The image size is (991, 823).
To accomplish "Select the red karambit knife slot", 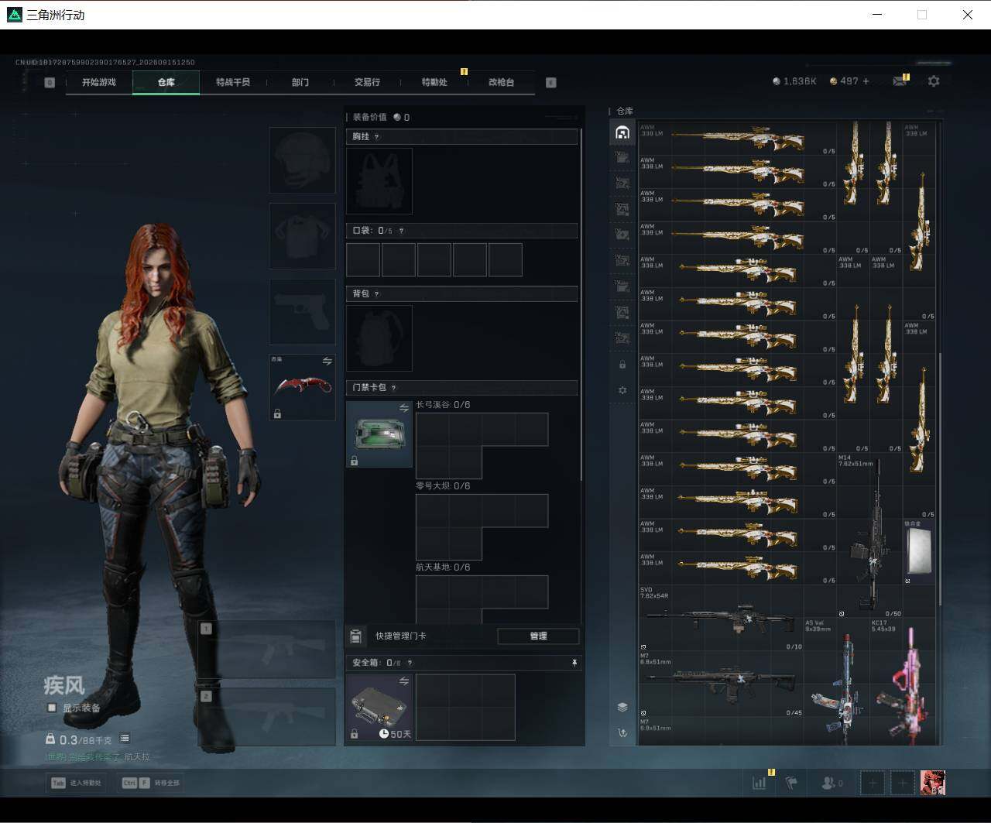I will click(x=302, y=387).
